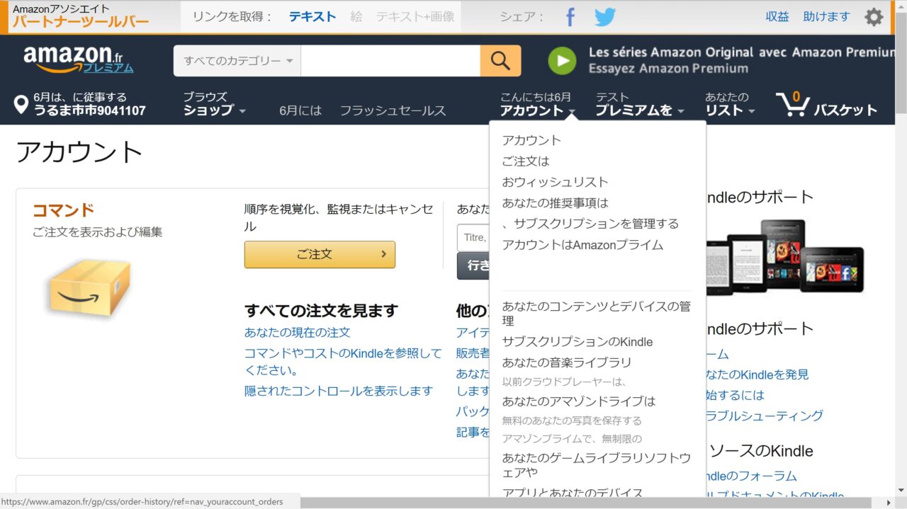Viewport: 907px width, 509px height.
Task: Click the search magnifier button
Action: coord(500,61)
